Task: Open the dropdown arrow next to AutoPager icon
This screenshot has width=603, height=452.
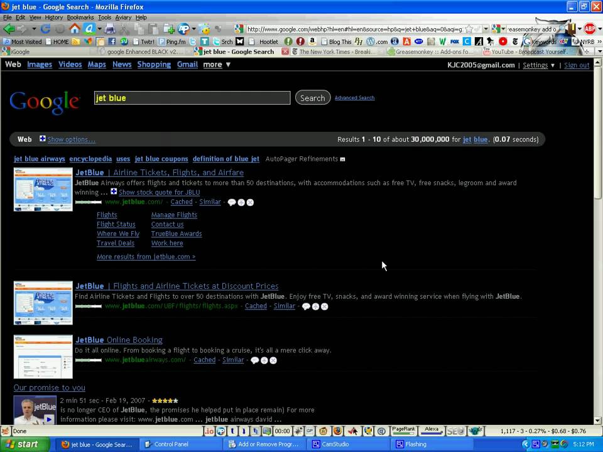Action: point(193,29)
